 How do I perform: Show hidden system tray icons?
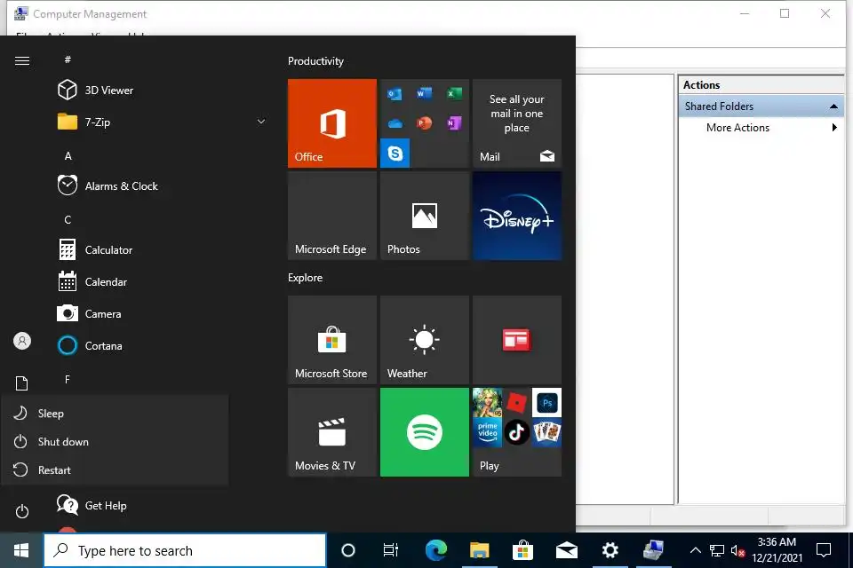[x=695, y=550]
